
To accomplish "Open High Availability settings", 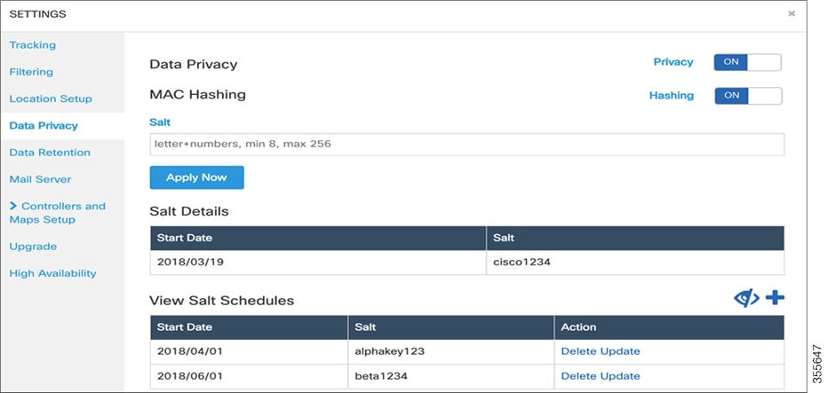I will (x=52, y=273).
